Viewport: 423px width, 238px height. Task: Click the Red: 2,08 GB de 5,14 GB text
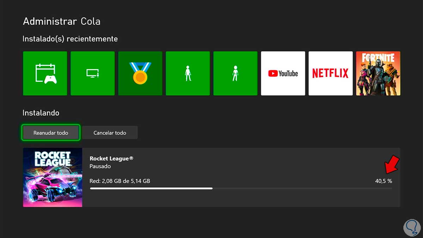pos(120,181)
